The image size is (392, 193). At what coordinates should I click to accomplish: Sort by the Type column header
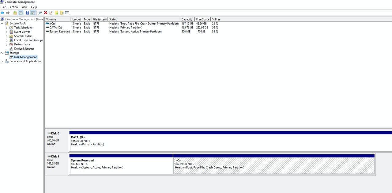point(87,19)
